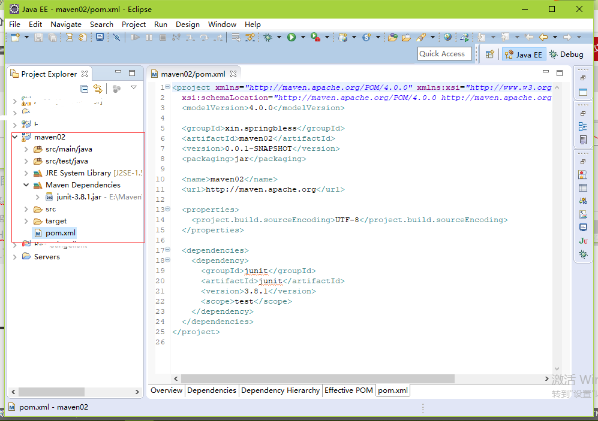
Task: Switch to the Java EE perspective
Action: [x=524, y=54]
